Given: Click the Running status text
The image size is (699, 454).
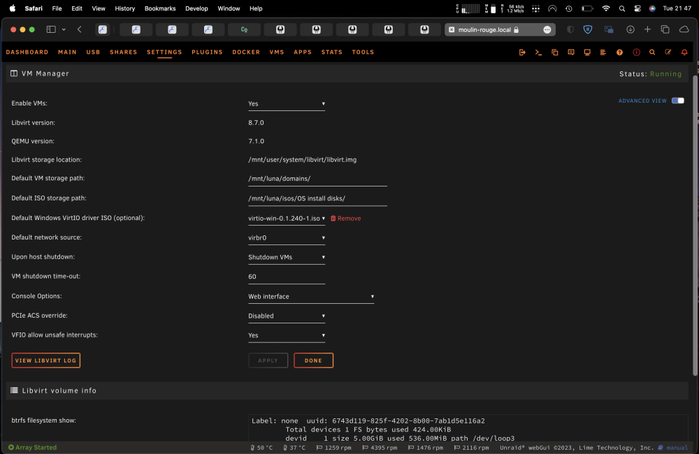Looking at the screenshot, I should (x=665, y=74).
